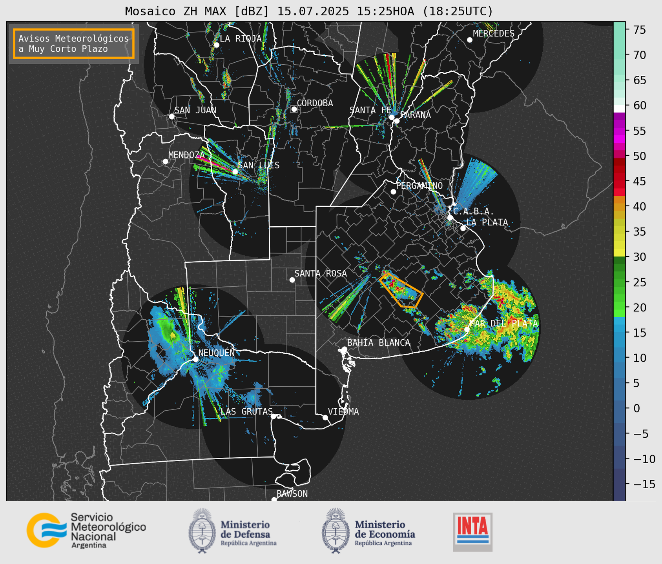Click the MENDOZA city label
Screen dimensions: 662x564
click(187, 155)
